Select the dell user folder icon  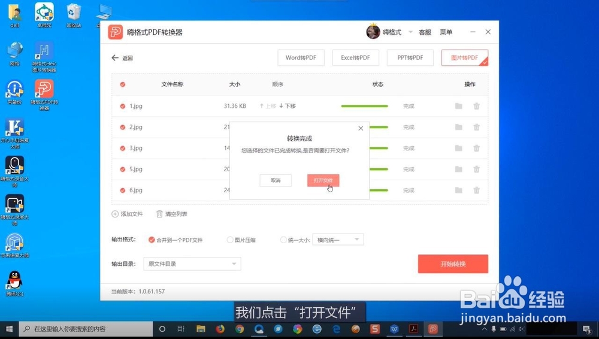14,16
